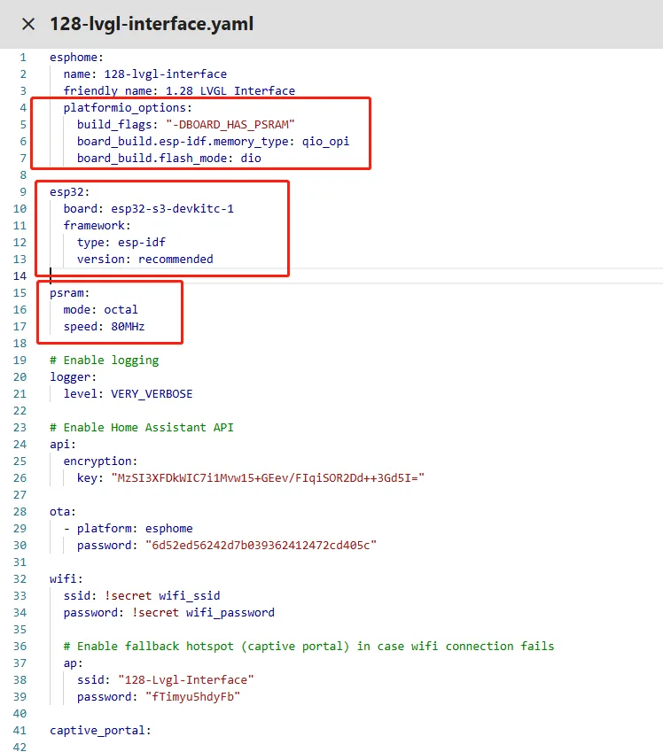Select the version value recommended
This screenshot has height=752, width=663.
(175, 260)
